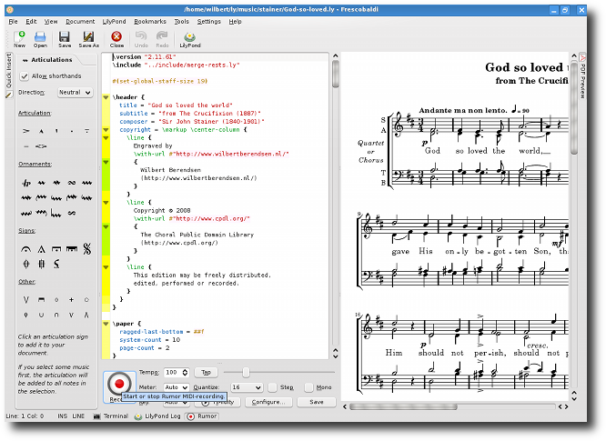Click the Tap tempo button

[x=206, y=372]
